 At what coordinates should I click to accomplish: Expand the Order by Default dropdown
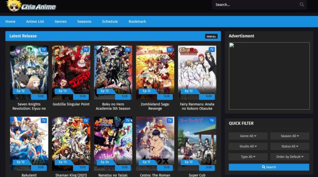tap(290, 156)
